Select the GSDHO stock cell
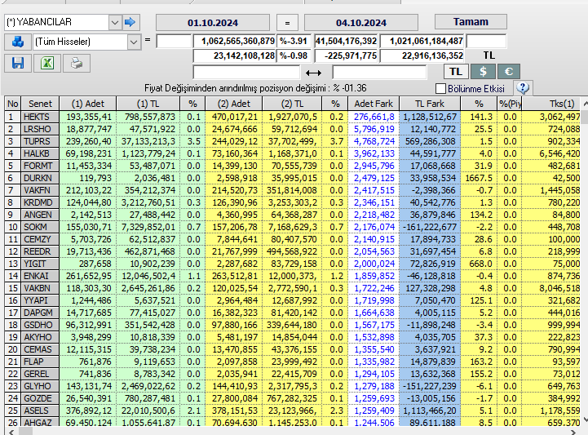 [x=40, y=325]
